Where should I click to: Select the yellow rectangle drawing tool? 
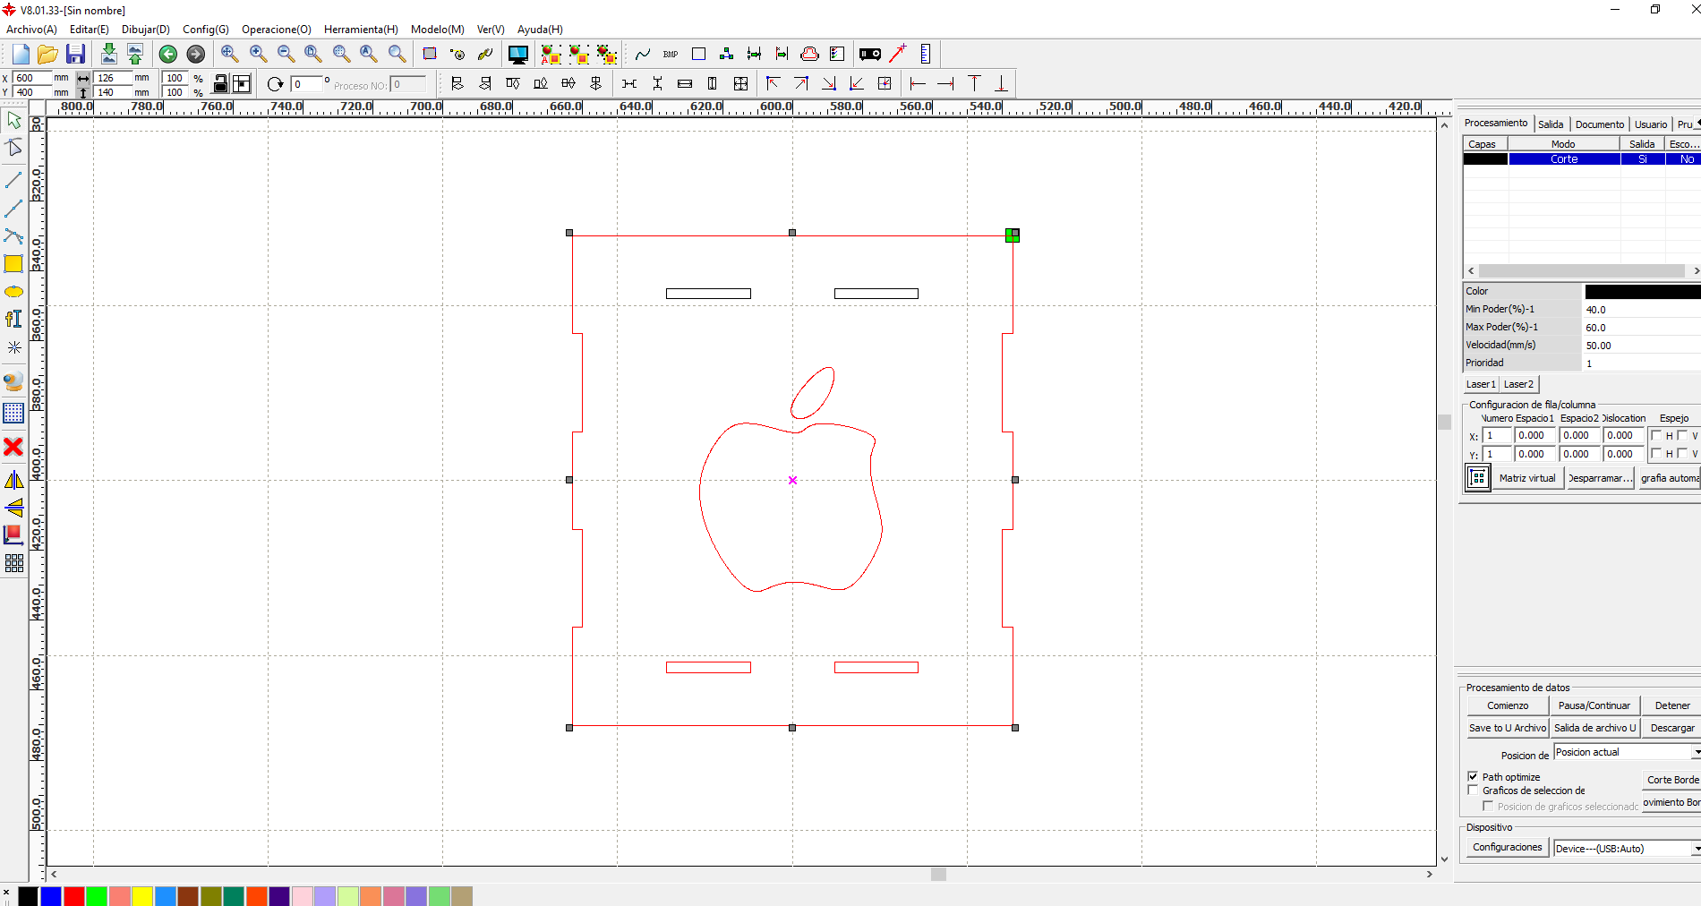pos(13,264)
